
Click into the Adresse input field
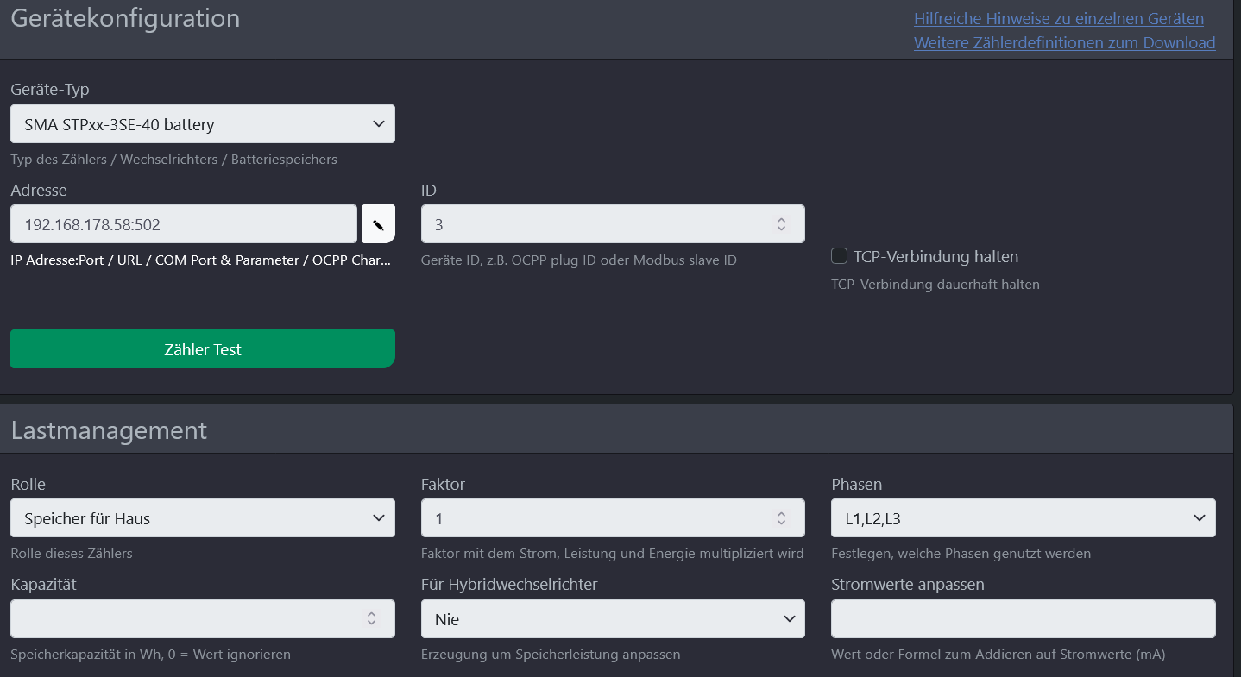184,224
